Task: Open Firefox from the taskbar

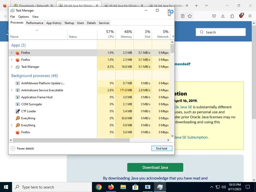Action: pos(111,187)
